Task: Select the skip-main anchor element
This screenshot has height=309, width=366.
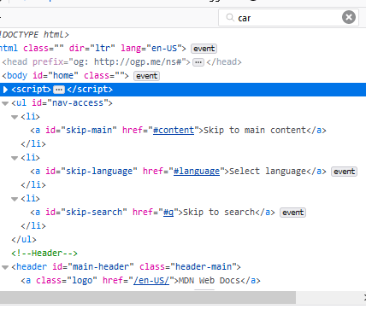Action: [x=178, y=131]
